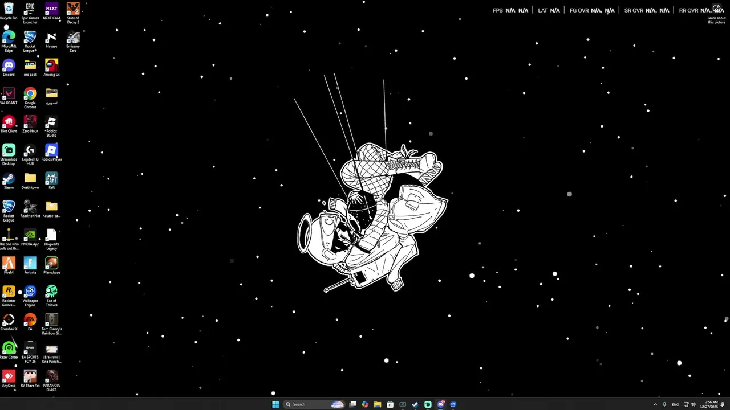730x410 pixels.
Task: Open Microsoft Store from taskbar
Action: [390, 404]
